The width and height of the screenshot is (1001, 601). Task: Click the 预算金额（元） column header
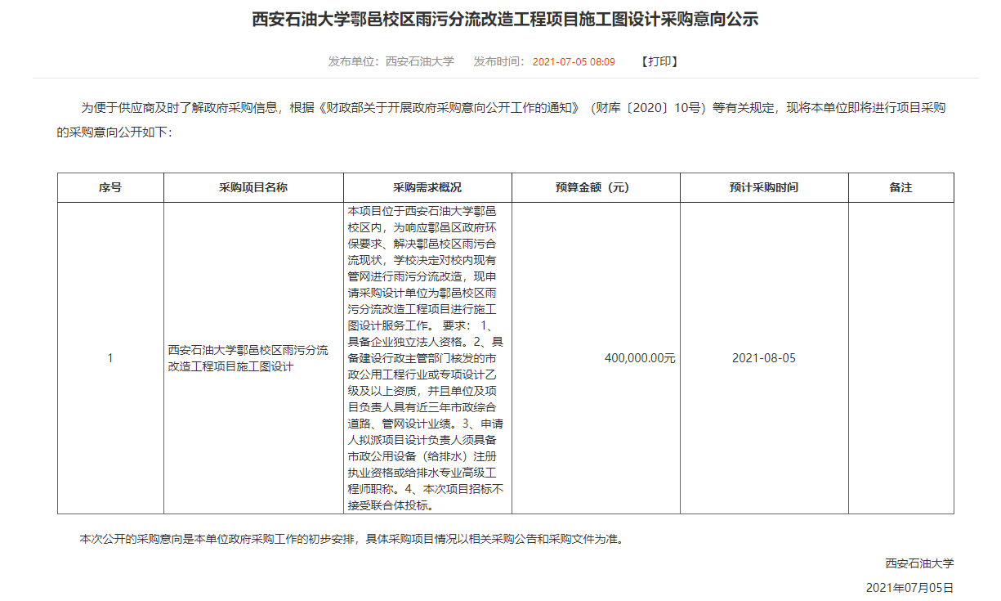[596, 187]
